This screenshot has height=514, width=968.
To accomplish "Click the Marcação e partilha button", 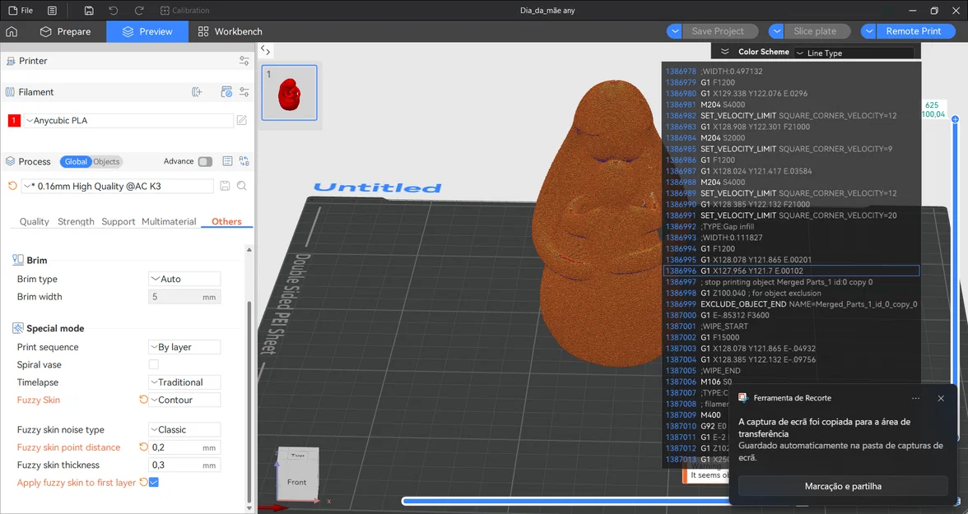I will point(843,485).
